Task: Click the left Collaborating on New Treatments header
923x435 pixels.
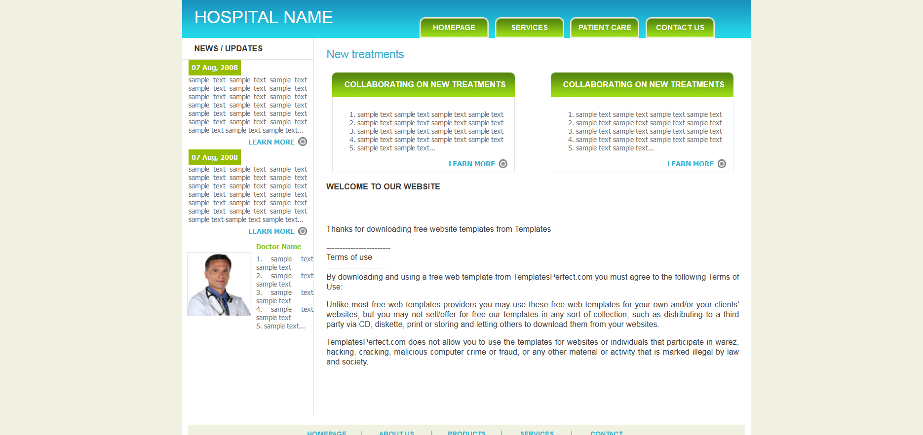Action: tap(424, 85)
